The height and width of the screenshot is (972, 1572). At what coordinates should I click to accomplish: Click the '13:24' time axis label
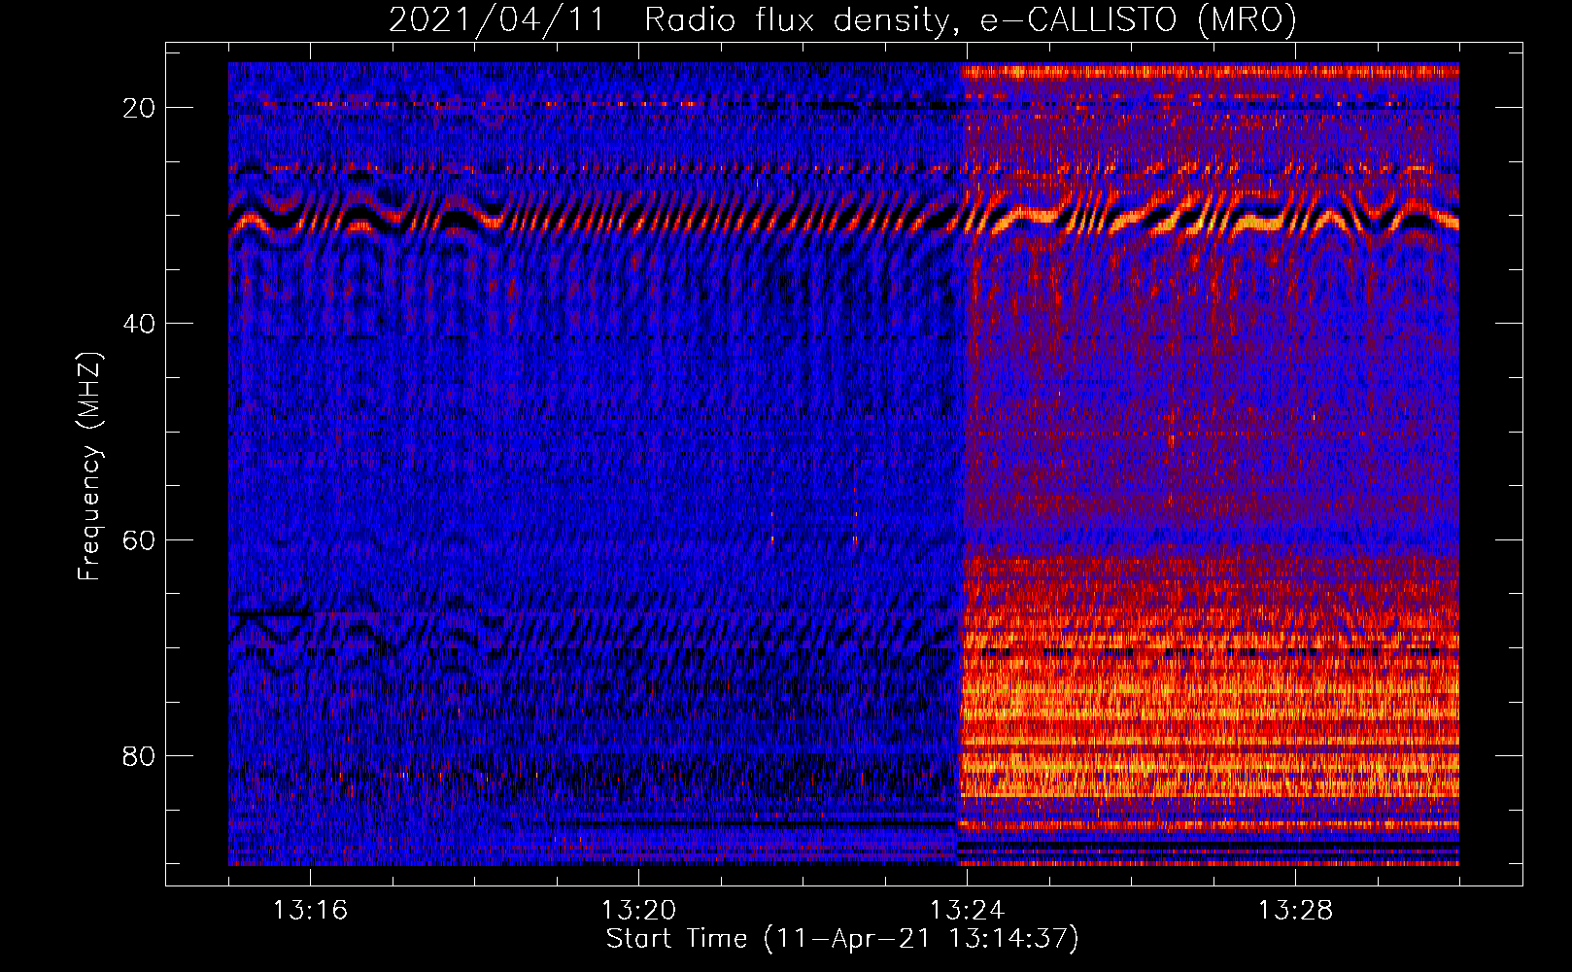click(x=967, y=911)
